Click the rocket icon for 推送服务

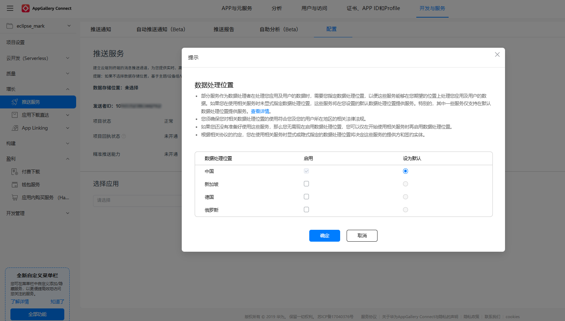pos(15,102)
